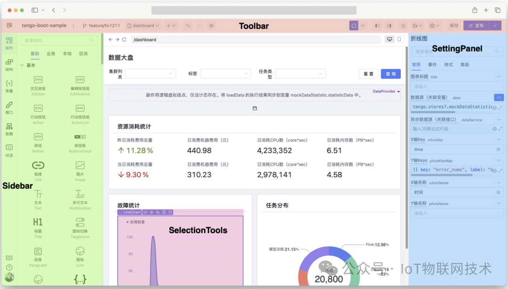The height and width of the screenshot is (289, 508).
Task: Select the Icon 图标 component
Action: [80, 257]
